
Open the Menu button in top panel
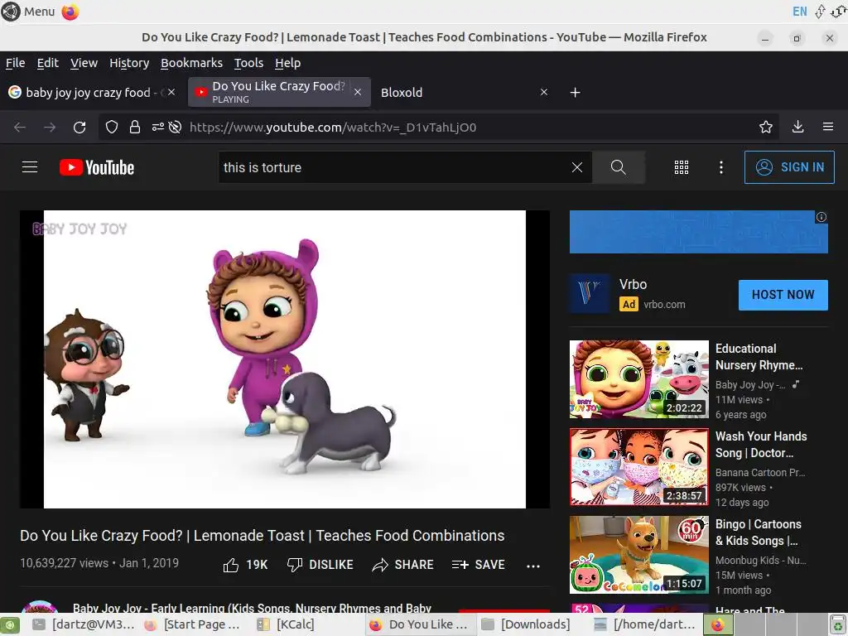[28, 12]
